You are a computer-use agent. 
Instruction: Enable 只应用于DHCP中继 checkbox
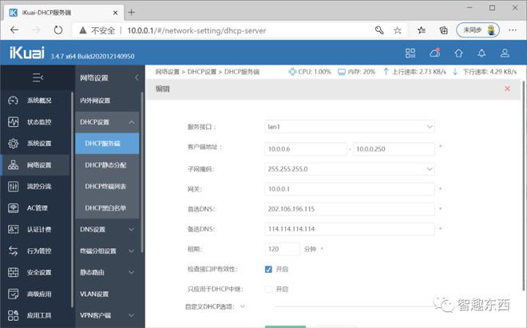(x=269, y=288)
